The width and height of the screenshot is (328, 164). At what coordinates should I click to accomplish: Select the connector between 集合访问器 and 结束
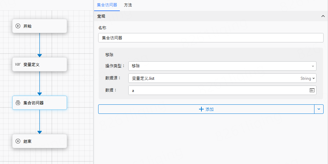coord(40,121)
